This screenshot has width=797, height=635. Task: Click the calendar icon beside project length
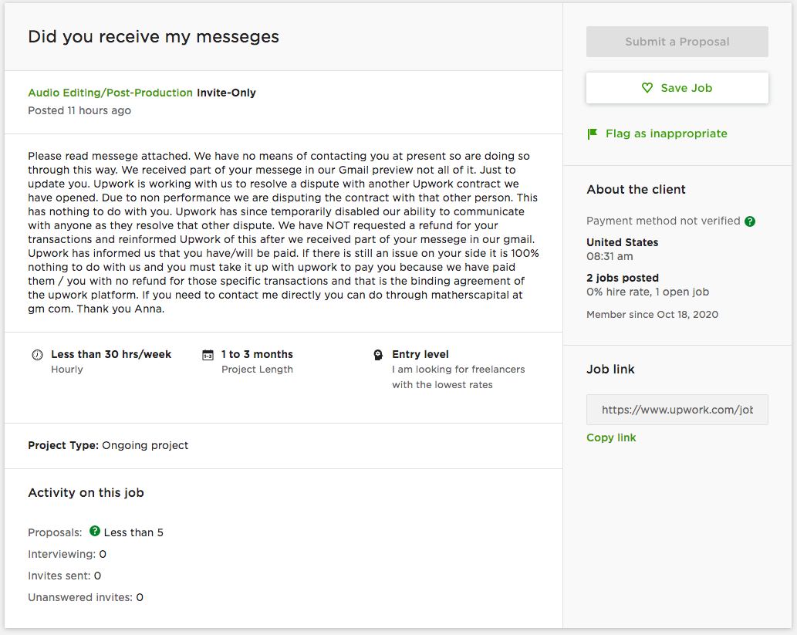208,355
